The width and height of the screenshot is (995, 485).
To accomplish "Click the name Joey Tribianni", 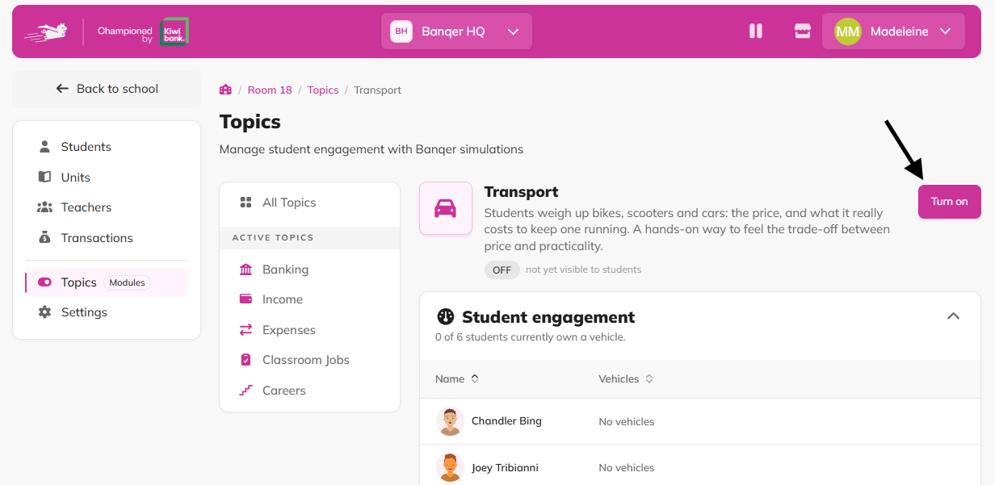I will click(x=505, y=468).
